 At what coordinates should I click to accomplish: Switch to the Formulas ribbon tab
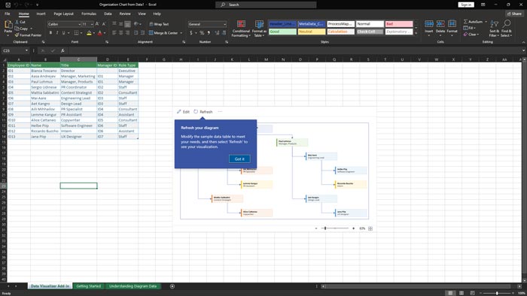click(89, 14)
